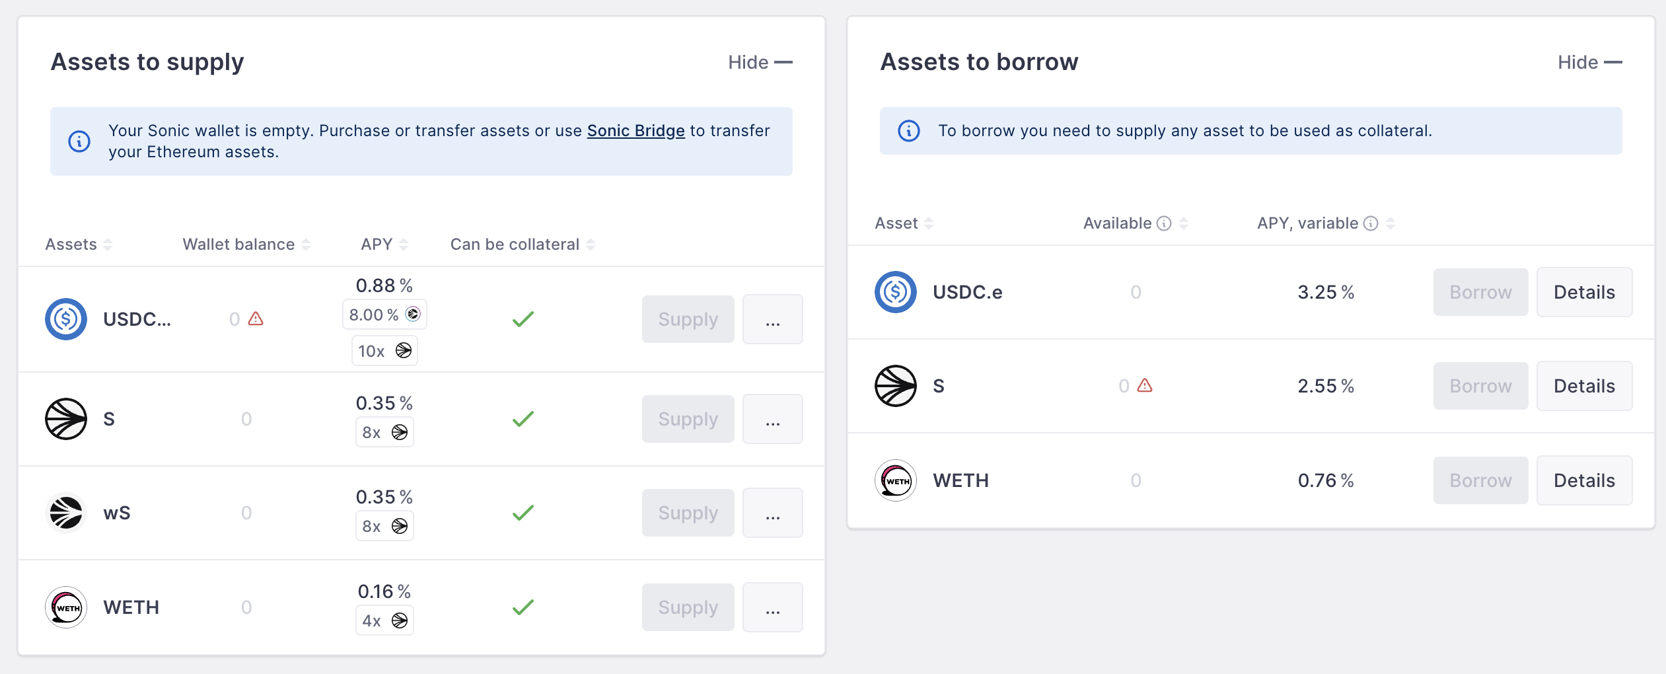The height and width of the screenshot is (674, 1666).
Task: Open the three-dot menu for USDC supply row
Action: tap(772, 320)
